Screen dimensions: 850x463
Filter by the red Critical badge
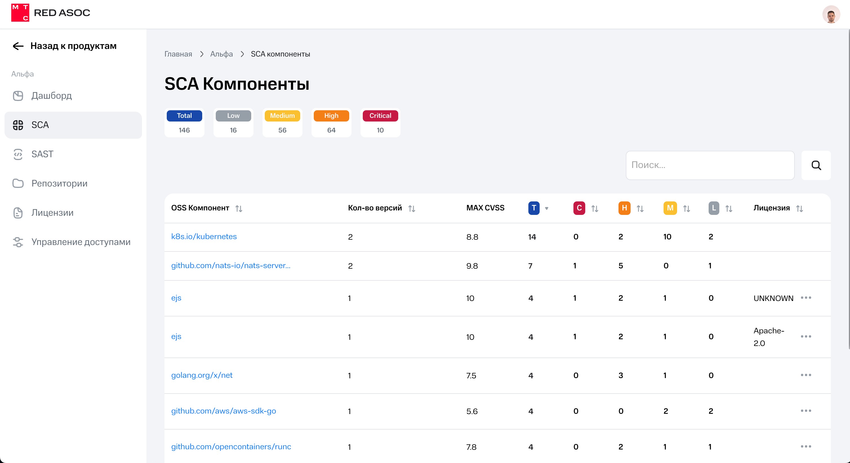tap(380, 116)
